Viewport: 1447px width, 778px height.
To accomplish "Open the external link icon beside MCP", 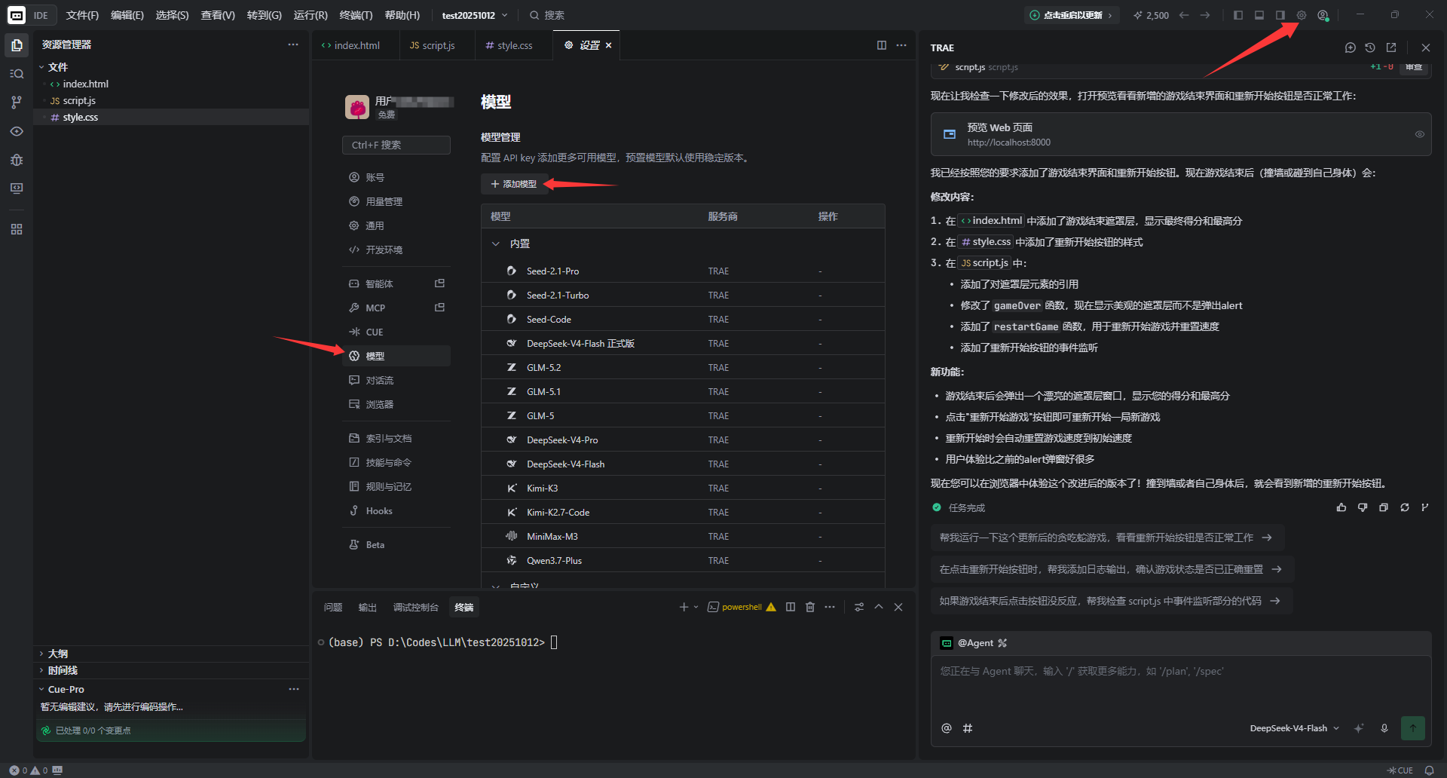I will pyautogui.click(x=440, y=308).
